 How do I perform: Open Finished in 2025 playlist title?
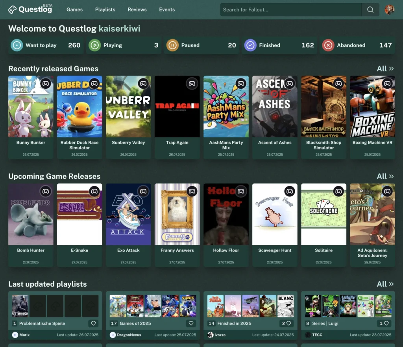[x=234, y=323]
